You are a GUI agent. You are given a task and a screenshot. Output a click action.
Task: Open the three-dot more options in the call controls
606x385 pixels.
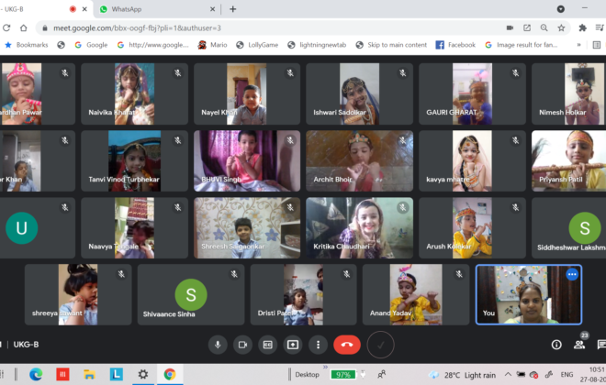coord(318,345)
